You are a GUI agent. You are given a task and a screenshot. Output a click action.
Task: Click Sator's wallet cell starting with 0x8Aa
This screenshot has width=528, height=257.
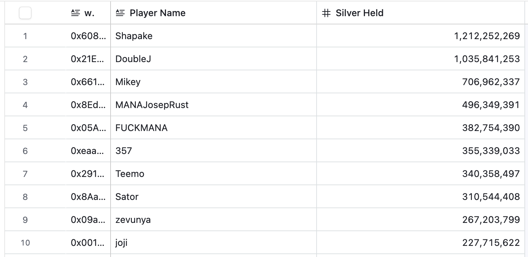point(88,197)
